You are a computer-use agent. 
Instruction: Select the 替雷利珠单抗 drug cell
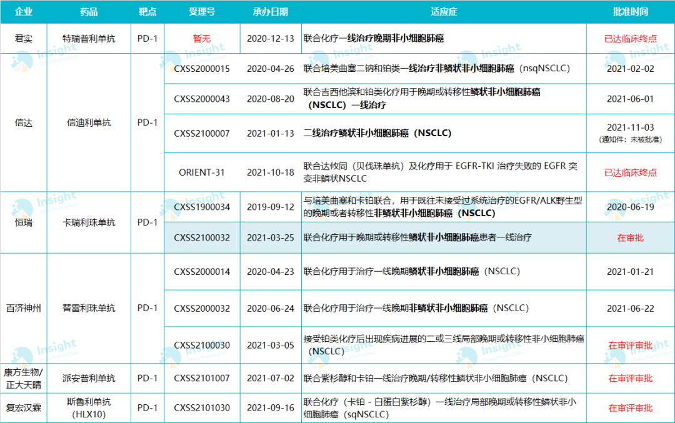tap(89, 308)
